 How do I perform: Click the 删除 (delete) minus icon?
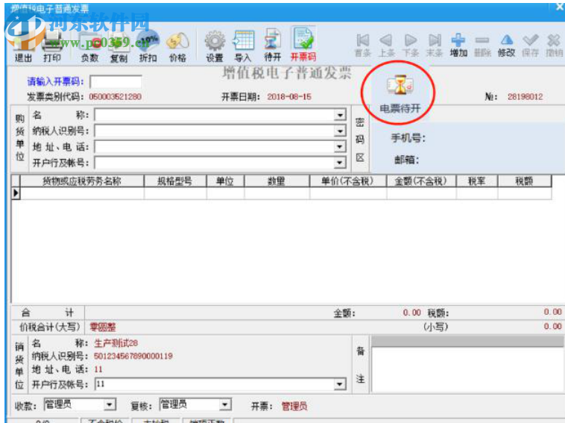tap(482, 45)
